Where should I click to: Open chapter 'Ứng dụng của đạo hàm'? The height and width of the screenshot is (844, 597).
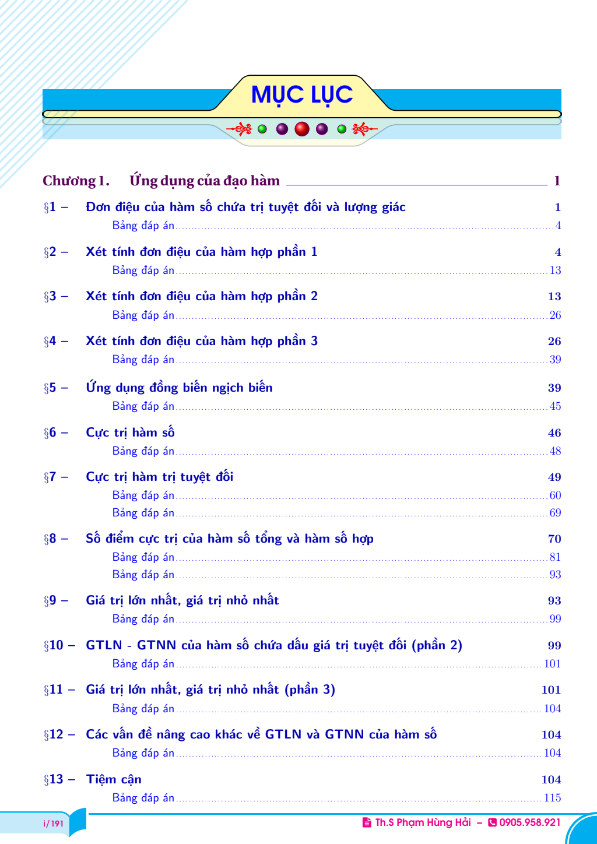pos(204,181)
